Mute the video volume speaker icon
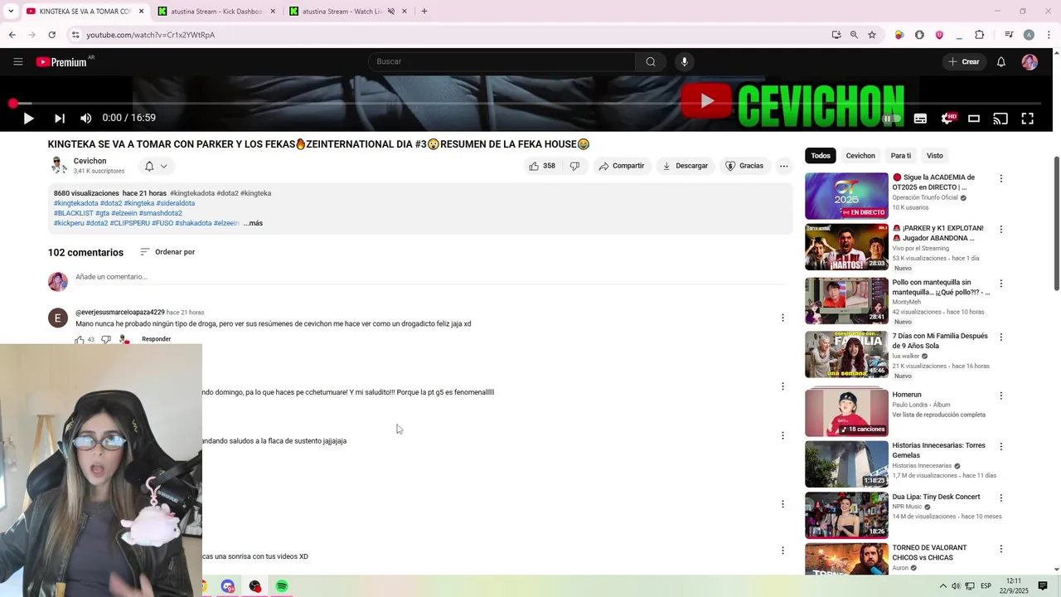1061x597 pixels. [x=85, y=118]
